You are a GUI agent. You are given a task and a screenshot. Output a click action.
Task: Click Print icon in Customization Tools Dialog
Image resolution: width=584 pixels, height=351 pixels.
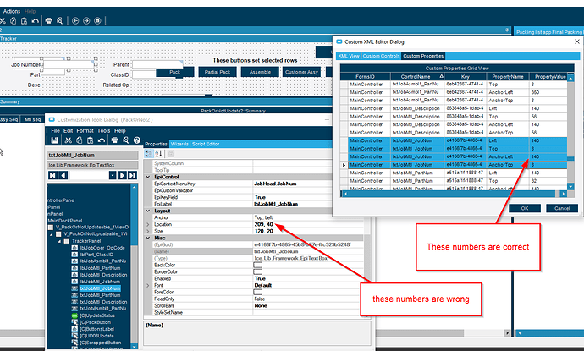coord(115,140)
